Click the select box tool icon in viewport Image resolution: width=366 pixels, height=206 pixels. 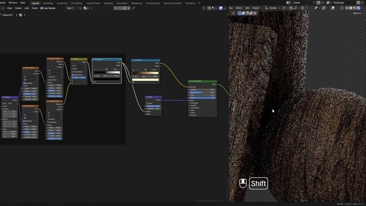pyautogui.click(x=233, y=13)
